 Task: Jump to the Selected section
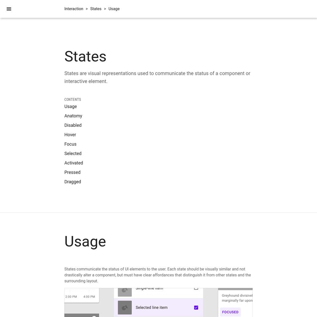coord(73,153)
